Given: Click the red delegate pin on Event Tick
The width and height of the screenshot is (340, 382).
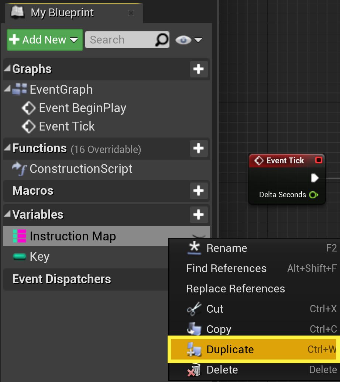Looking at the screenshot, I should tap(319, 160).
